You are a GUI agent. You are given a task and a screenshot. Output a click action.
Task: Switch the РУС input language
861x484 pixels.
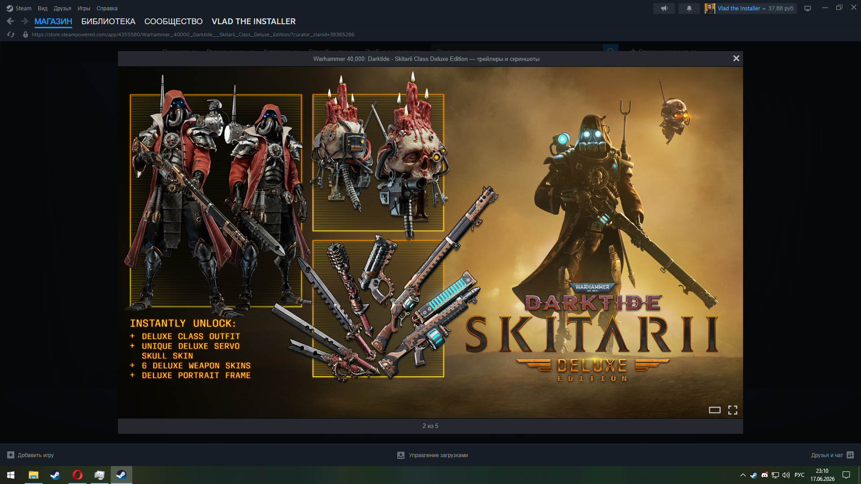(800, 475)
